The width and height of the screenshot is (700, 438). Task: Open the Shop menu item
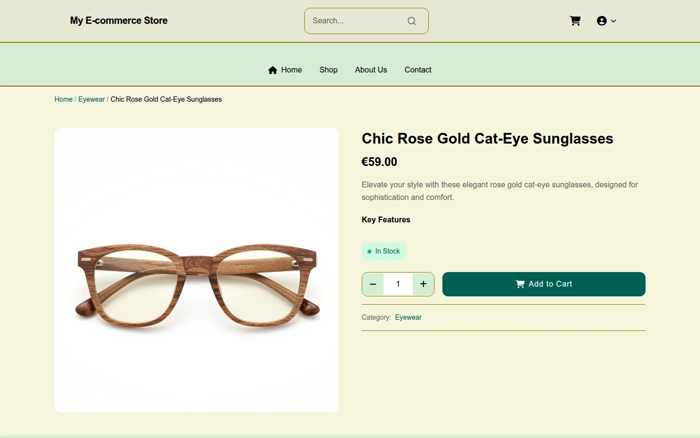(329, 70)
